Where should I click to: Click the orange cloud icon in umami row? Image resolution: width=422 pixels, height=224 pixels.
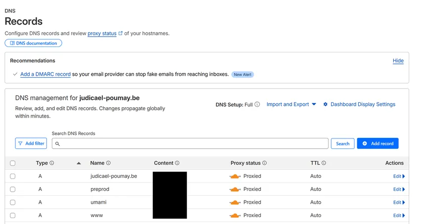235,202
